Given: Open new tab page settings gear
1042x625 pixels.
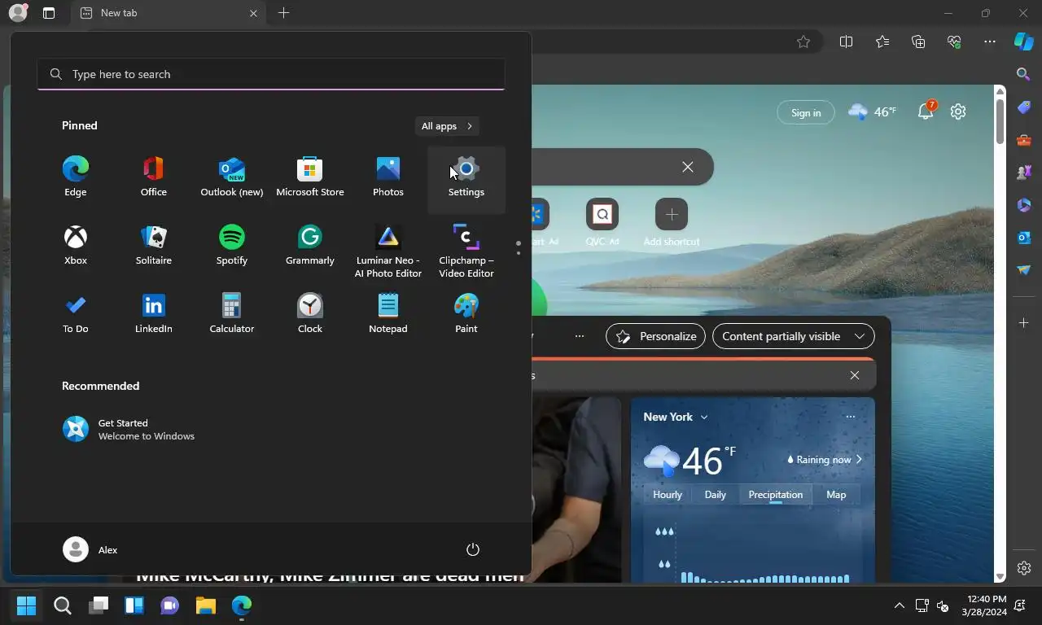Looking at the screenshot, I should click(x=958, y=111).
